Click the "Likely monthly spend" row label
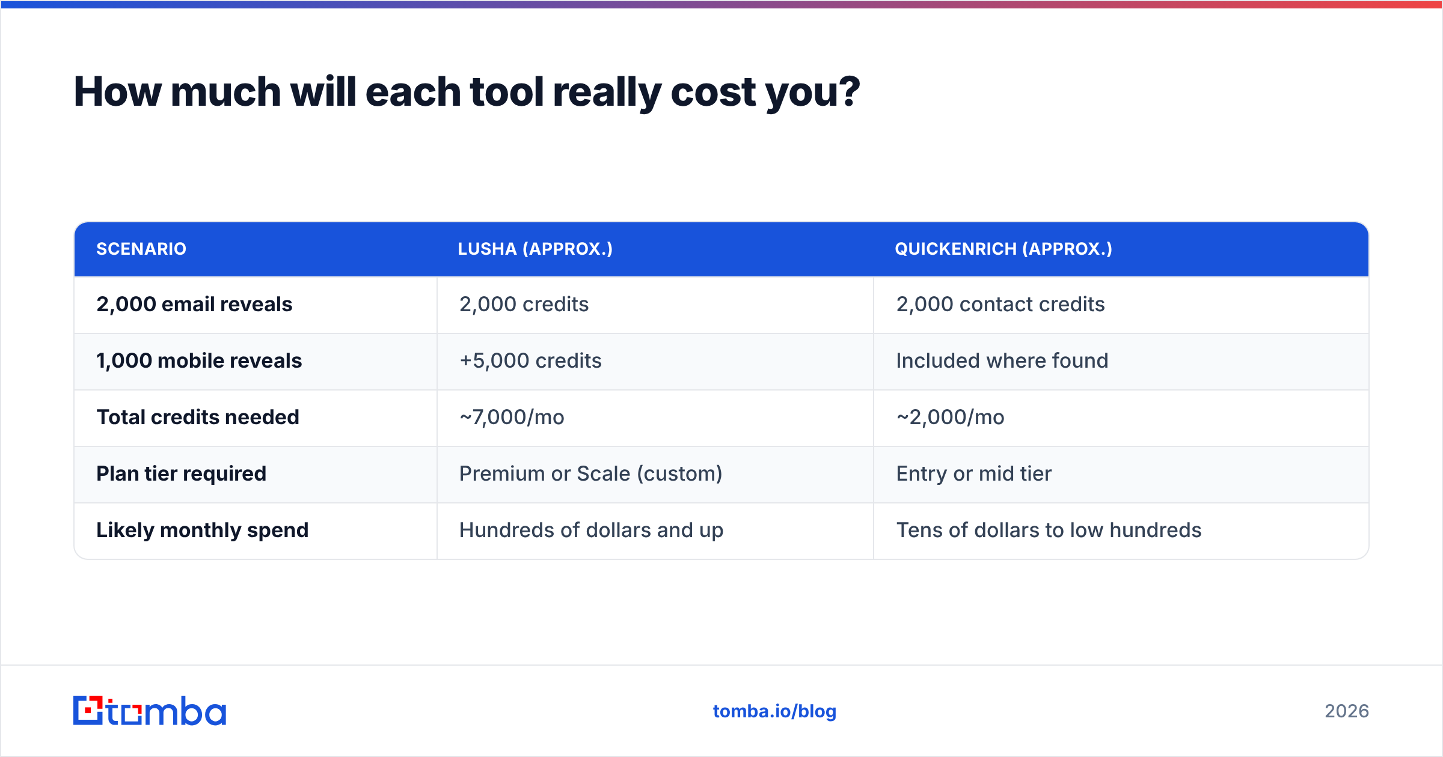Screen dimensions: 1443x757 [202, 531]
